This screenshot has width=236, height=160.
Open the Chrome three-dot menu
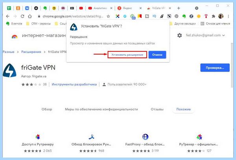[x=228, y=16]
